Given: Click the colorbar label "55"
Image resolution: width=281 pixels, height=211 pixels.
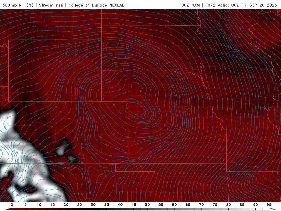Looking at the screenshot, I should click(x=161, y=205).
